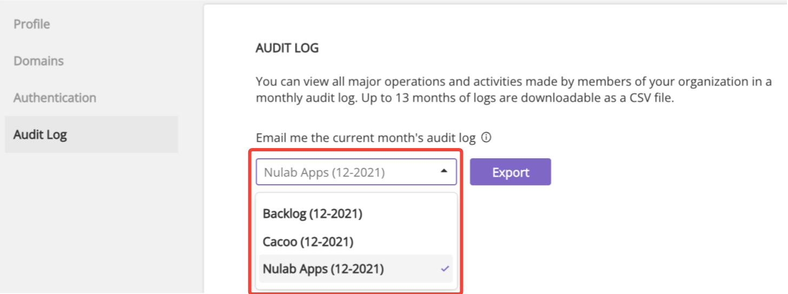The height and width of the screenshot is (294, 788).
Task: Open the Authentication settings page
Action: coord(55,98)
